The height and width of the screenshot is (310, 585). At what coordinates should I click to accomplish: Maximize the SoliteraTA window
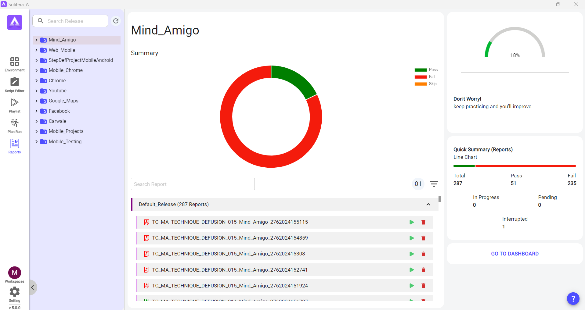[x=558, y=4]
